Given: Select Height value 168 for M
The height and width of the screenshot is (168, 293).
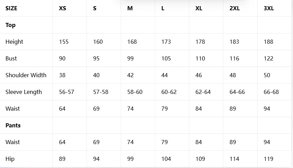Looking at the screenshot, I should point(132,42).
